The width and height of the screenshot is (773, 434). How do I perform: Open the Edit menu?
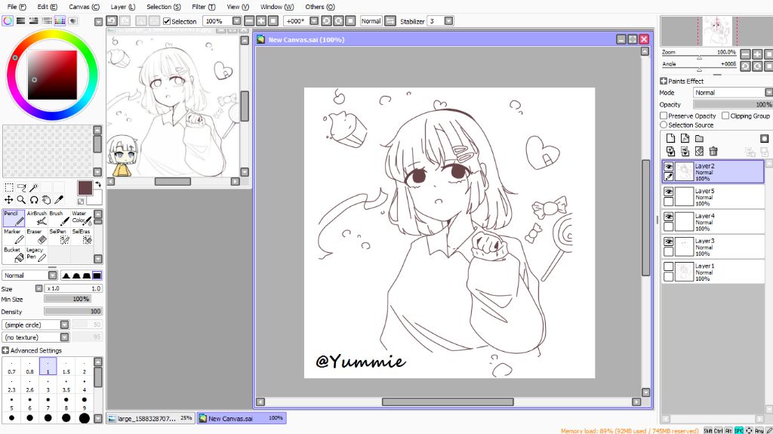48,7
